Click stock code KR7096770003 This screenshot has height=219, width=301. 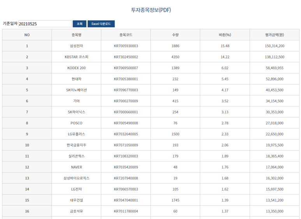pos(126,90)
